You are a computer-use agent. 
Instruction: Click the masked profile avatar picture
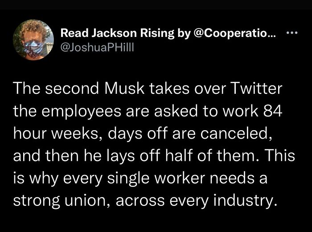[32, 39]
